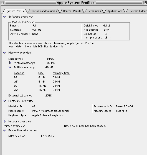Image resolution: width=147 pixels, height=155 pixels.
Task: Open the Devices and Volumes tab
Action: pos(44,11)
